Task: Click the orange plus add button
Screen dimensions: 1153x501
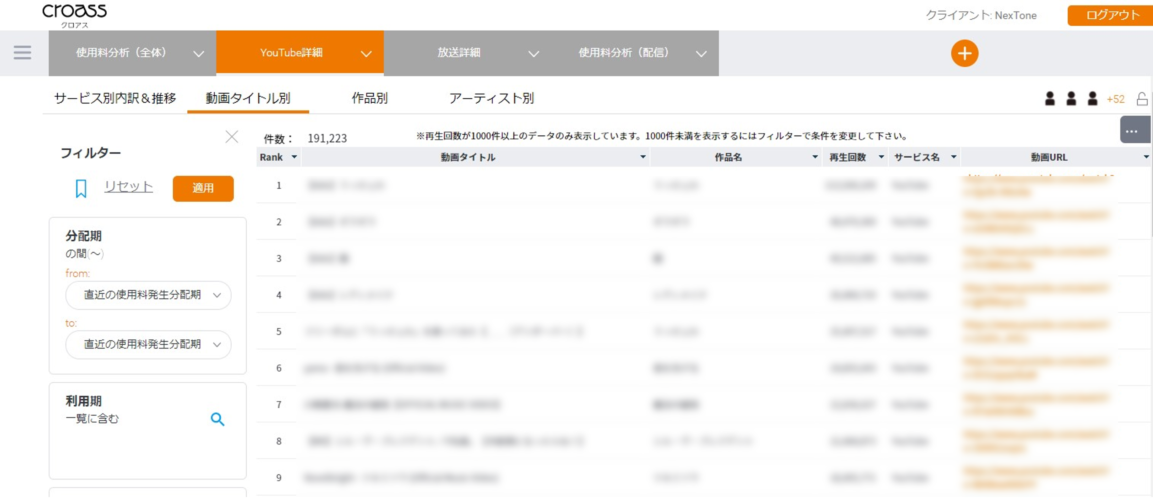Action: tap(964, 53)
